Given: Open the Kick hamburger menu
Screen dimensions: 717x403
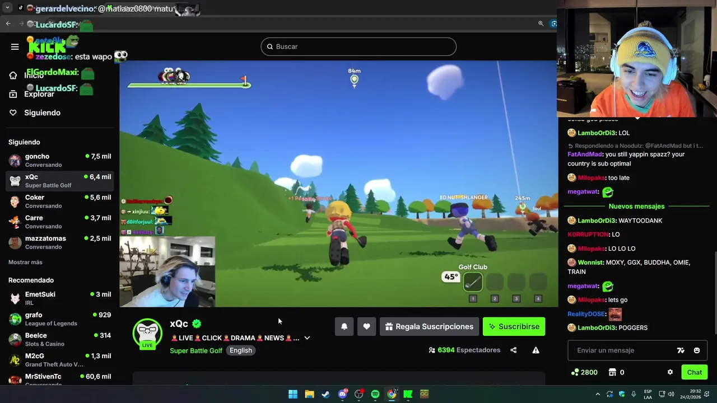Looking at the screenshot, I should (x=15, y=46).
